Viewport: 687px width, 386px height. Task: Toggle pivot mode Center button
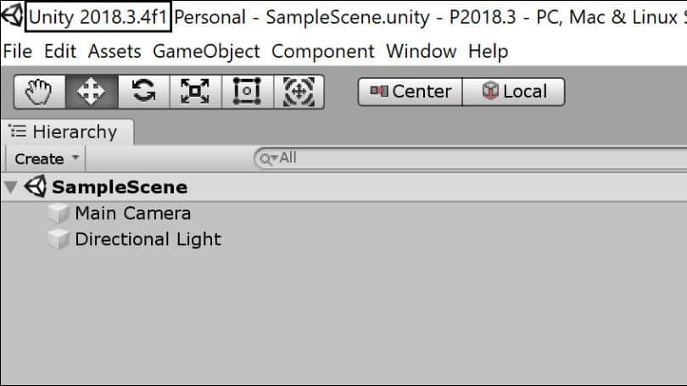pyautogui.click(x=411, y=92)
